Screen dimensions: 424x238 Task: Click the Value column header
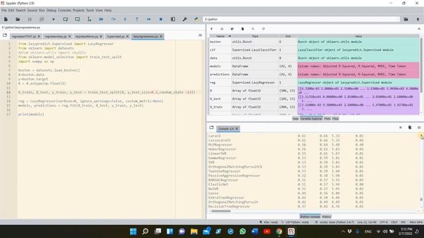coord(358,36)
